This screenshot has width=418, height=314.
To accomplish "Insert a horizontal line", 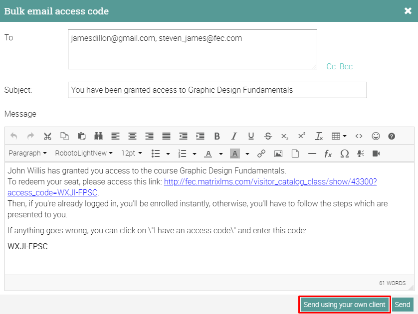I will pyautogui.click(x=312, y=154).
